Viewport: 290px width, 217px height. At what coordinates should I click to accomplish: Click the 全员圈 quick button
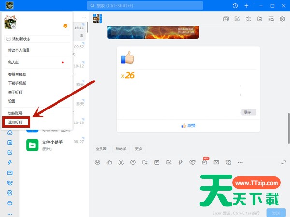101,149
